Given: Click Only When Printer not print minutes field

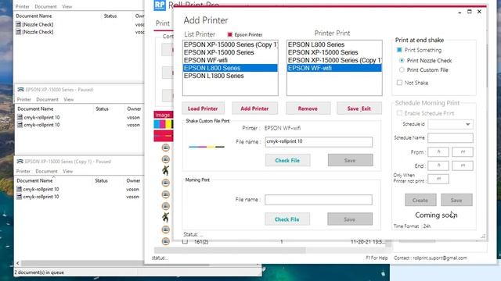Looking at the screenshot, I should point(438,179).
